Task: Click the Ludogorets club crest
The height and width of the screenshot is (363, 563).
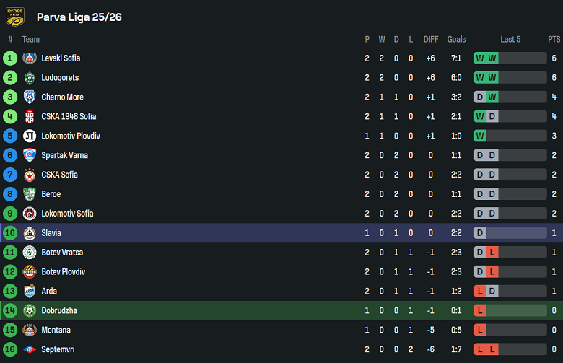Action: pos(30,78)
